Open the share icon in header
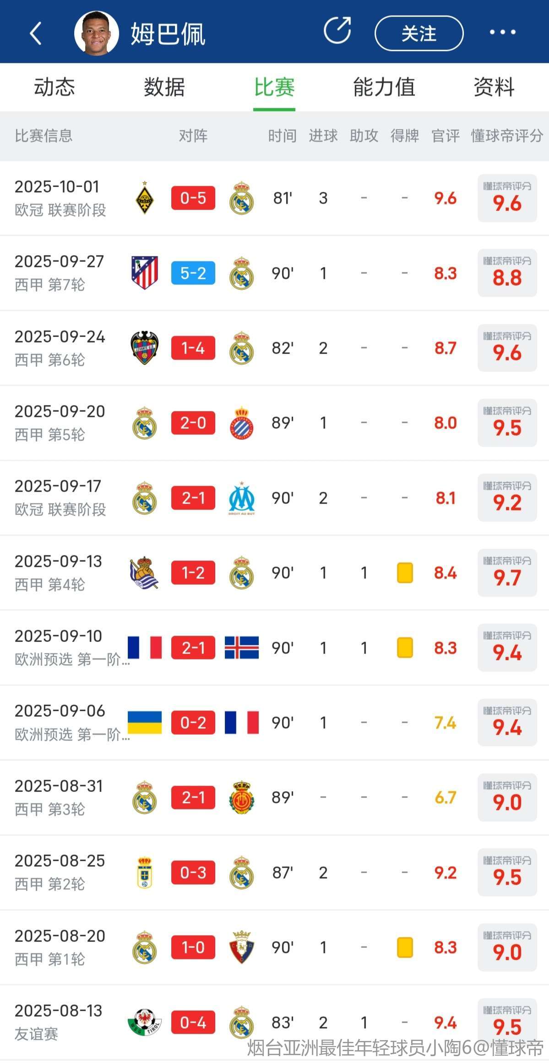549x1063 pixels. click(x=337, y=31)
